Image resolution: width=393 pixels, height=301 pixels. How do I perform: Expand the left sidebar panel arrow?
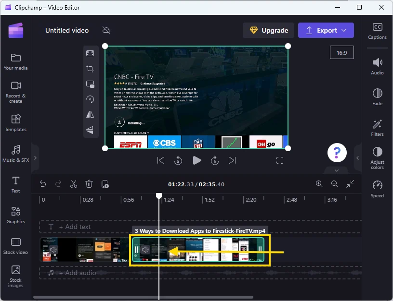click(x=35, y=158)
